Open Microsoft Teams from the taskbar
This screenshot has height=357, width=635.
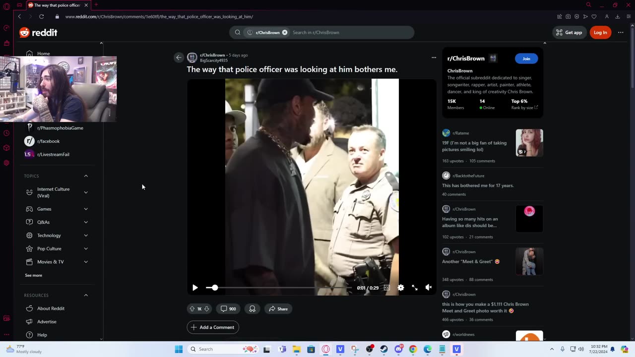(x=282, y=349)
